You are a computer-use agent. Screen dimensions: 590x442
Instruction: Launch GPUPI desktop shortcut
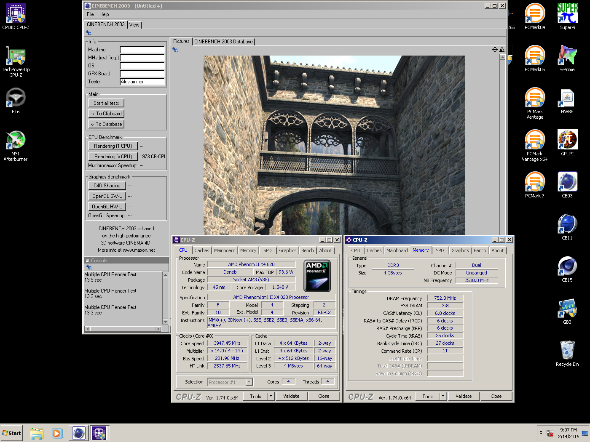[567, 143]
